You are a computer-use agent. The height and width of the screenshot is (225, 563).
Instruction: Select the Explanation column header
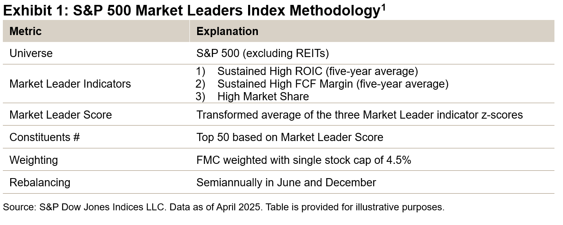click(x=227, y=31)
